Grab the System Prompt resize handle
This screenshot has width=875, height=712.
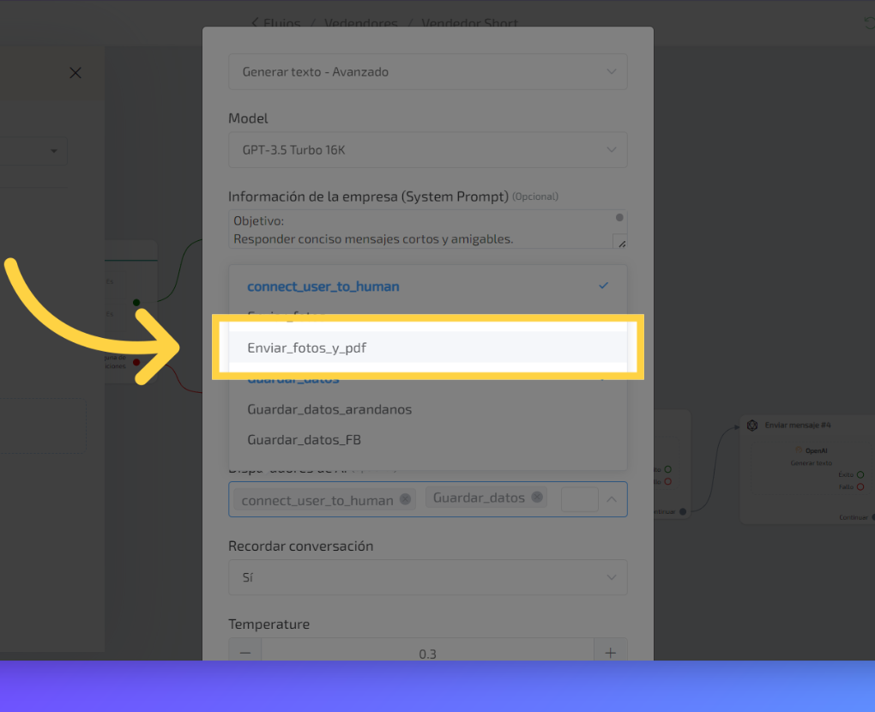pyautogui.click(x=620, y=243)
